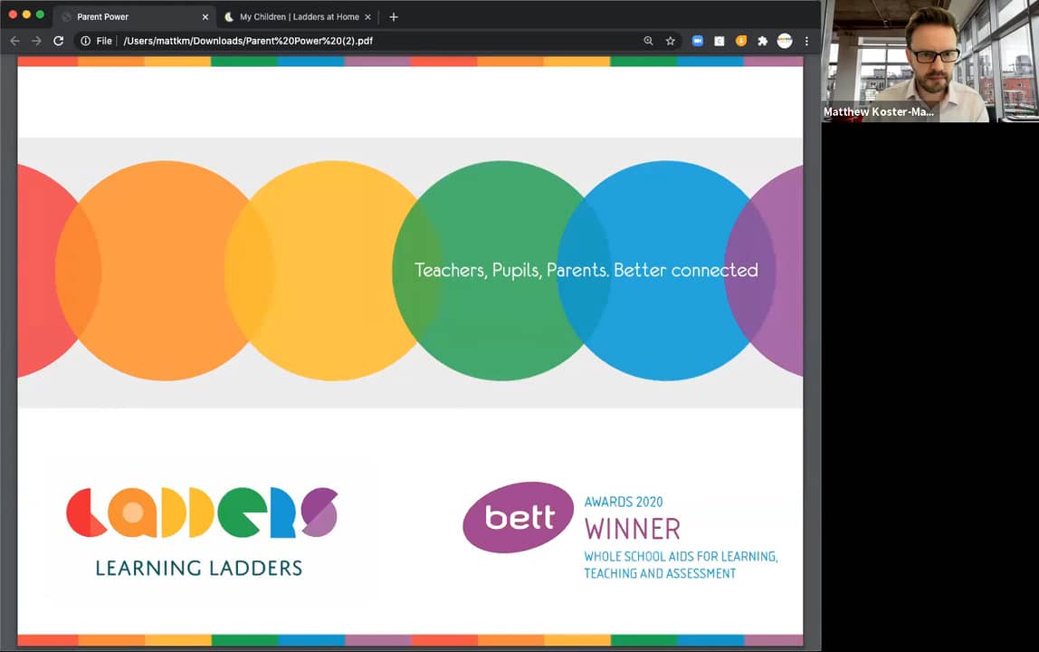1039x652 pixels.
Task: Open the Extensions puzzle piece menu
Action: click(763, 41)
